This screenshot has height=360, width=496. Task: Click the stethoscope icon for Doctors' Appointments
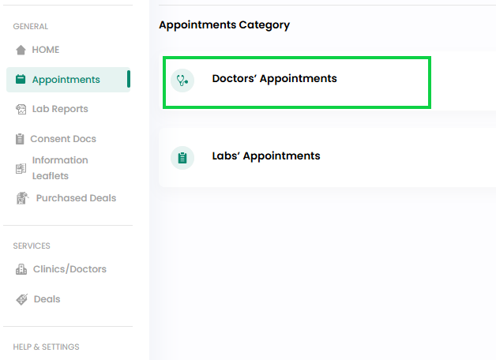coord(182,81)
